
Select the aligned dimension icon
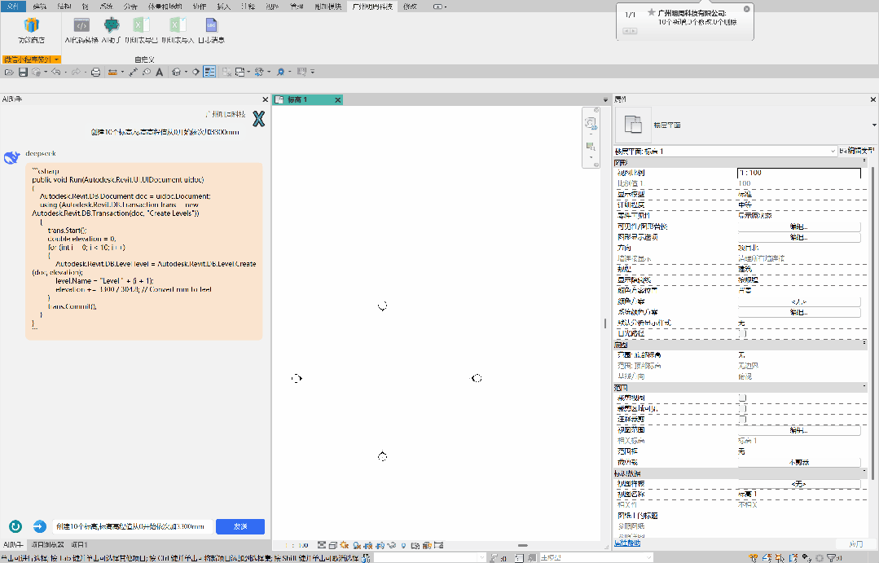point(133,72)
